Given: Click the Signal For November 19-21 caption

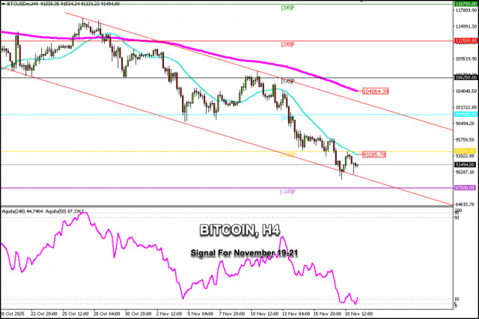Looking at the screenshot, I should point(245,253).
